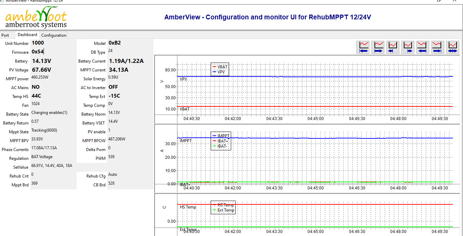Screen dimensions: 463x236
Task: Click fourth chart icon, small right arrow
Action: pos(408,47)
